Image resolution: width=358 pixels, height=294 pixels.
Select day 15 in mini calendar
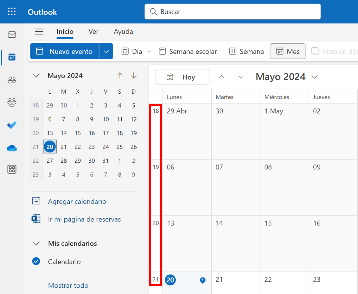(78, 133)
